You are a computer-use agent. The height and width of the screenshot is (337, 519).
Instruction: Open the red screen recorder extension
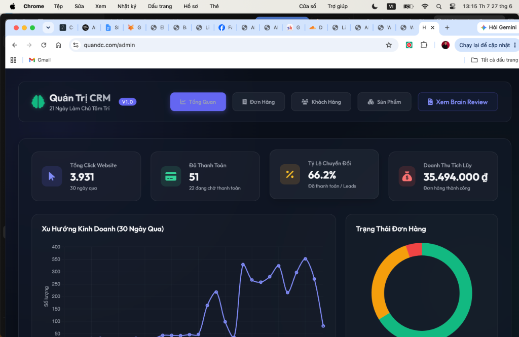point(409,45)
